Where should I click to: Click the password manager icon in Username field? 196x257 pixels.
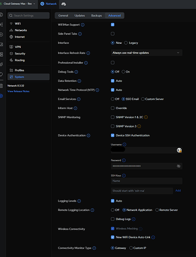pos(179,150)
